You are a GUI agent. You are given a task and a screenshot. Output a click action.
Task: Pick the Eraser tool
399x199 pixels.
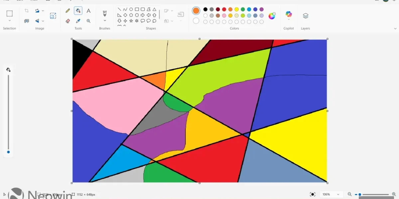(68, 21)
